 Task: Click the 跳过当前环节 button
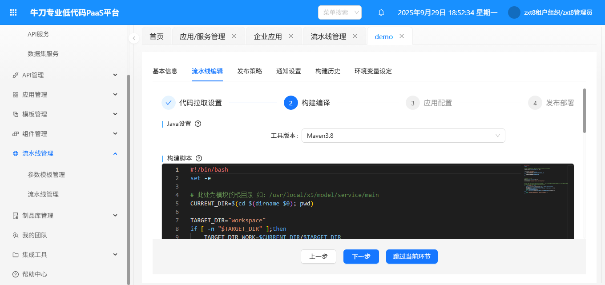click(411, 257)
